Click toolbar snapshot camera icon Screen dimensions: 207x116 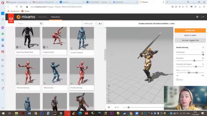[176, 7]
